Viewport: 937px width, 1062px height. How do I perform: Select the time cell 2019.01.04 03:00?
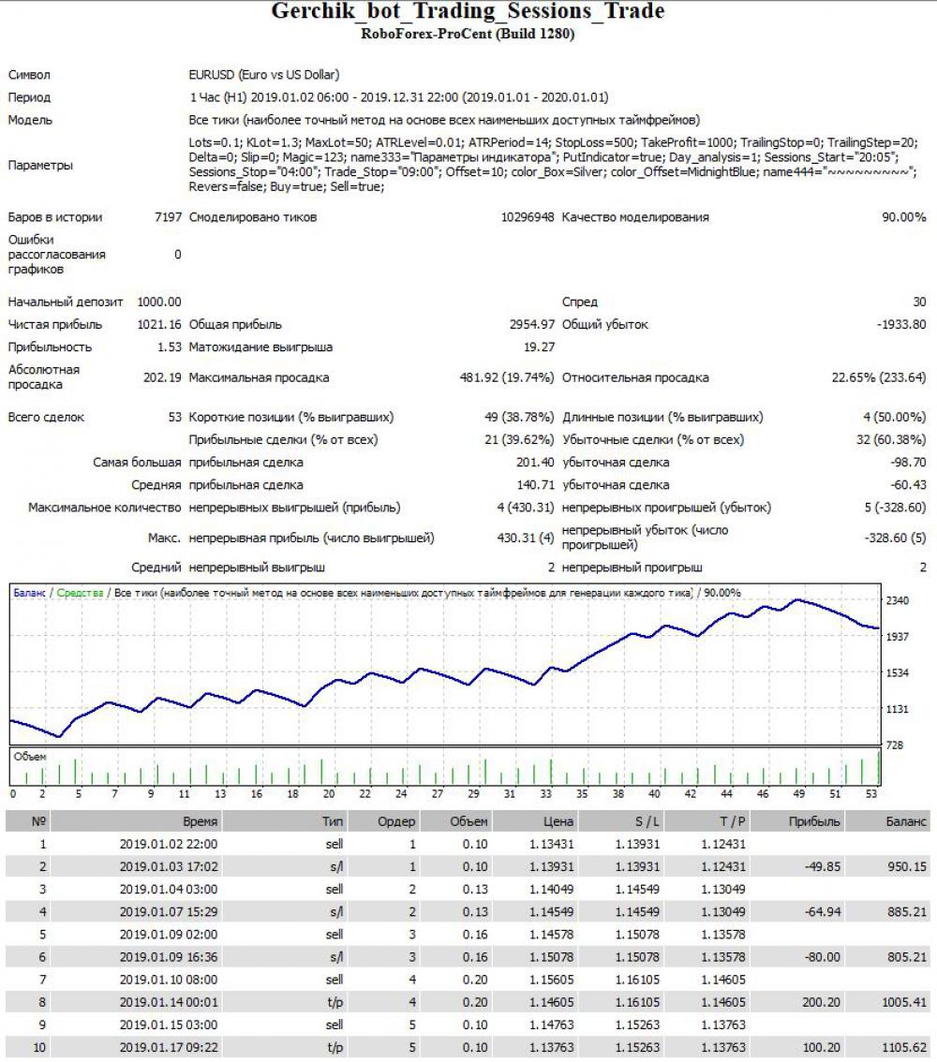tap(169, 890)
